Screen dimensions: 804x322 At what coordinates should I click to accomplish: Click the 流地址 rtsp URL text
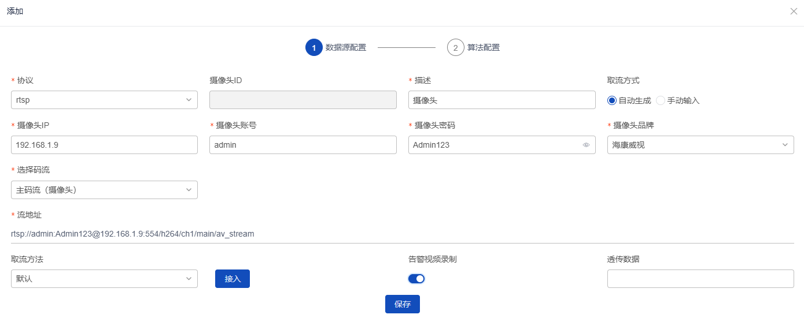click(132, 234)
